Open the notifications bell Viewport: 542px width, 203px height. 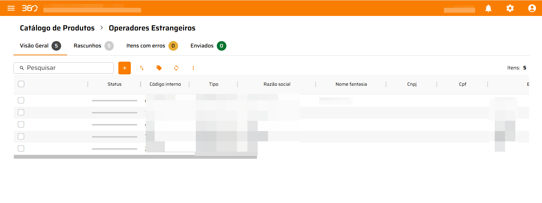[488, 8]
